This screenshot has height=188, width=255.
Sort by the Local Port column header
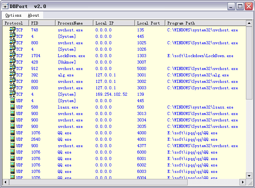150,23
